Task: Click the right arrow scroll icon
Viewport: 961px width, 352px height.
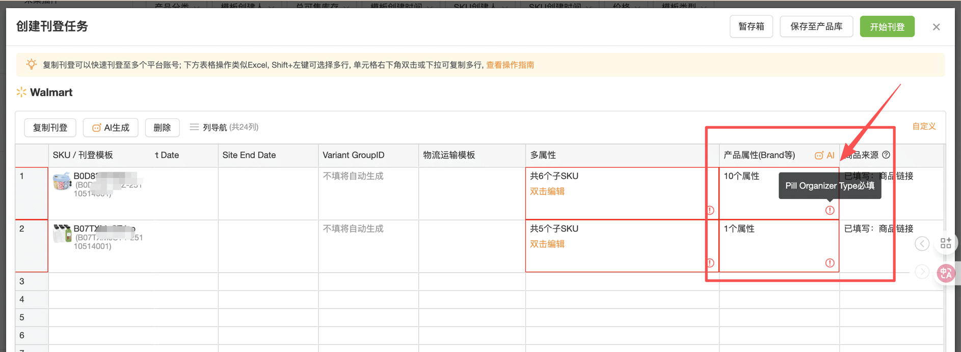Action: click(x=922, y=271)
